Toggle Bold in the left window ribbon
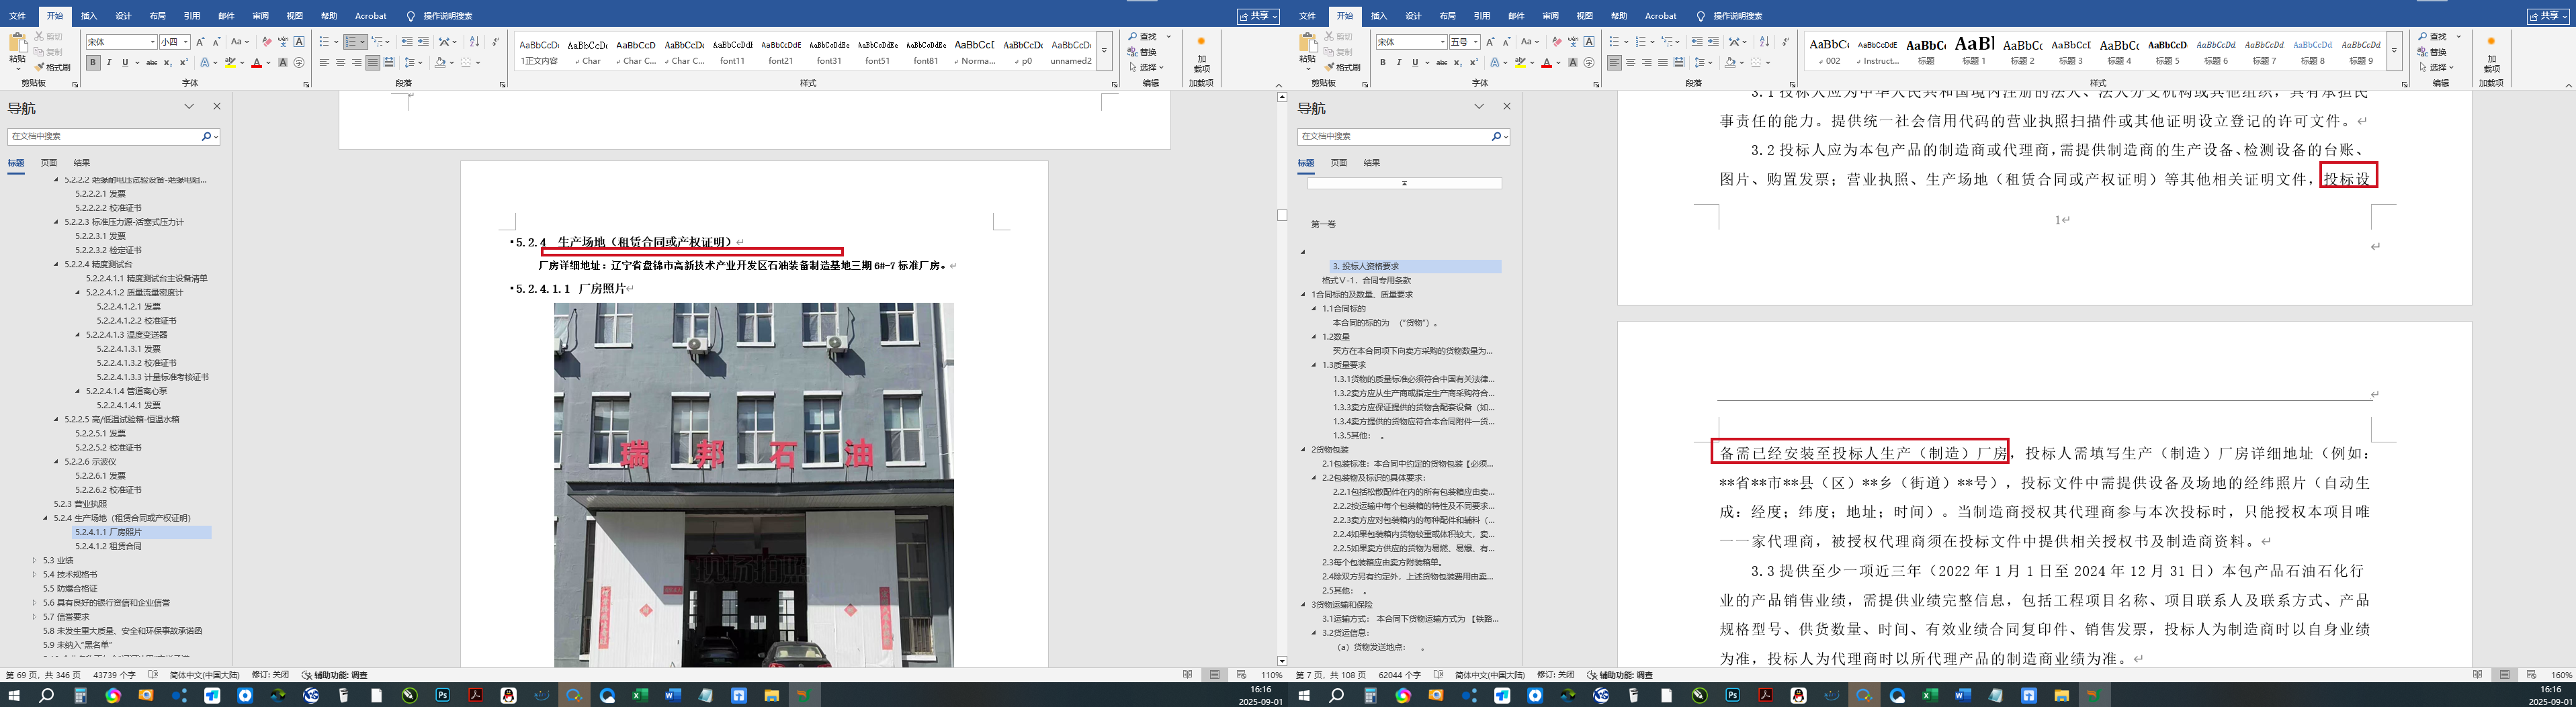This screenshot has height=707, width=2576. tap(93, 63)
